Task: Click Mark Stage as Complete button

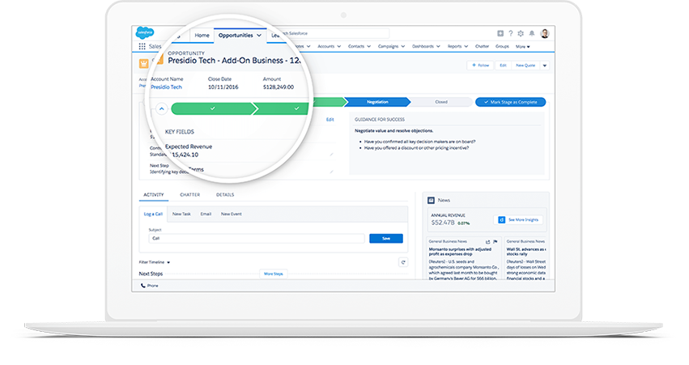Action: (510, 102)
